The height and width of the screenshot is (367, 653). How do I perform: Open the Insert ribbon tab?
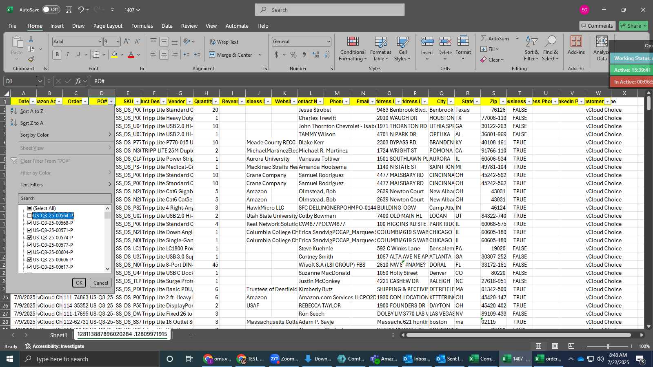pos(57,26)
